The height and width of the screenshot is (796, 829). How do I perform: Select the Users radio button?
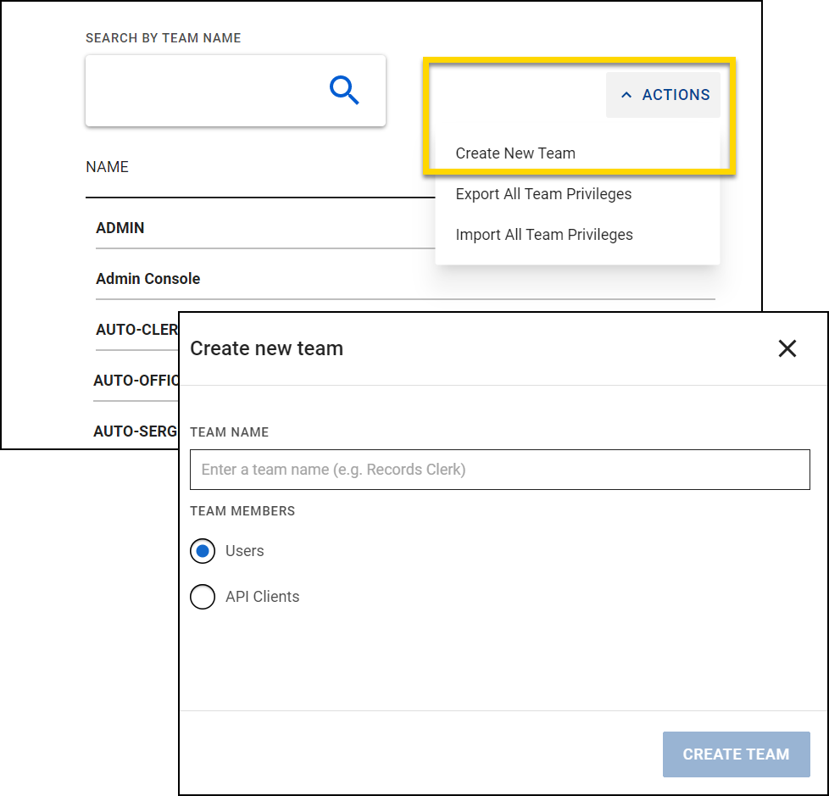tap(203, 551)
